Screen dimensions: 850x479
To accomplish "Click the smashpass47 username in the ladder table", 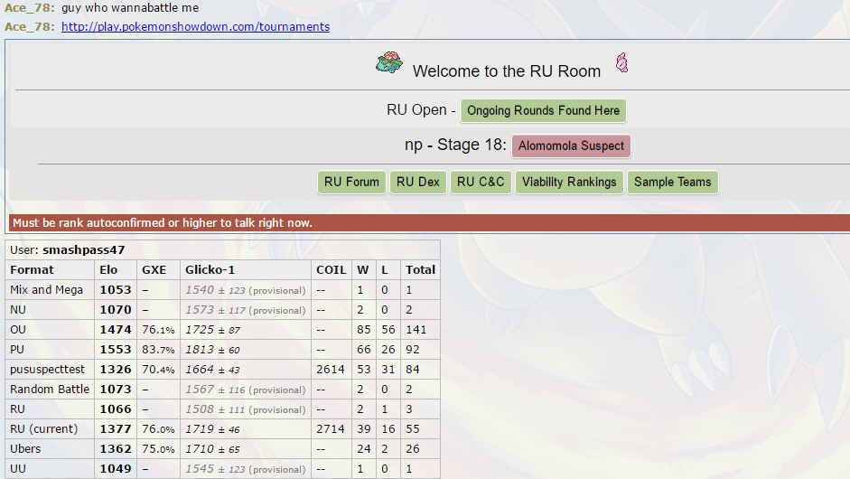I will [83, 249].
